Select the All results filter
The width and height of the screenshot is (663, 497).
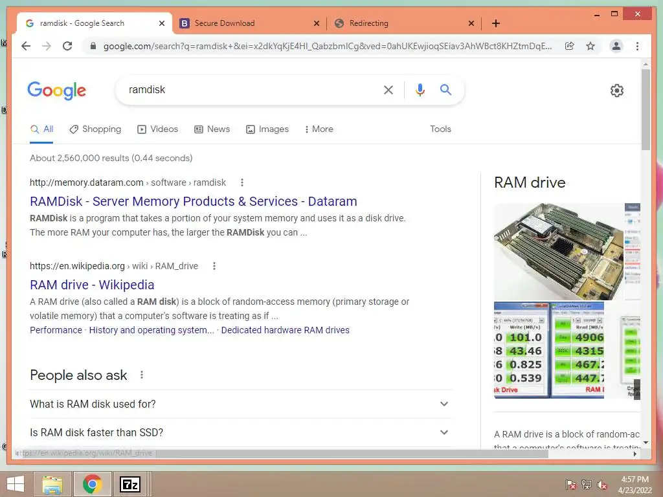pyautogui.click(x=41, y=129)
